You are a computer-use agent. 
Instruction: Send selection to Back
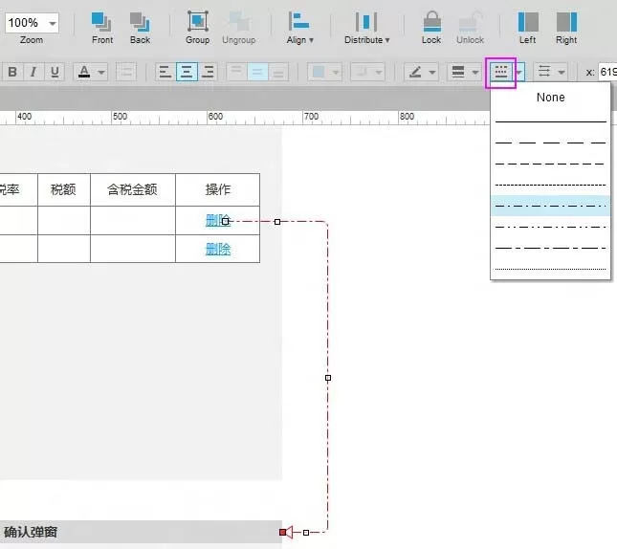coord(140,28)
